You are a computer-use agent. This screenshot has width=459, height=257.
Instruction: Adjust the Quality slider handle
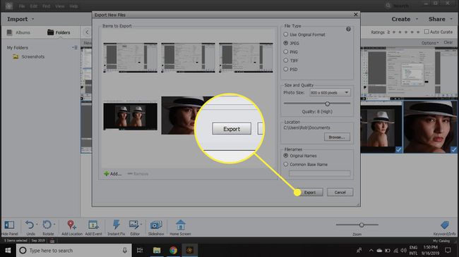(327, 104)
